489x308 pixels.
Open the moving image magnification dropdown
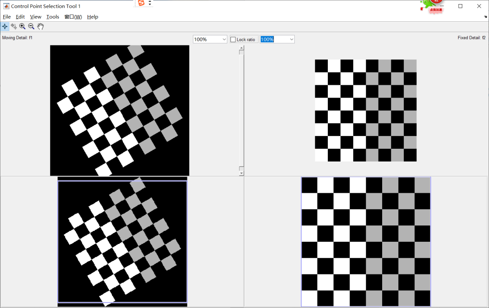(x=224, y=39)
